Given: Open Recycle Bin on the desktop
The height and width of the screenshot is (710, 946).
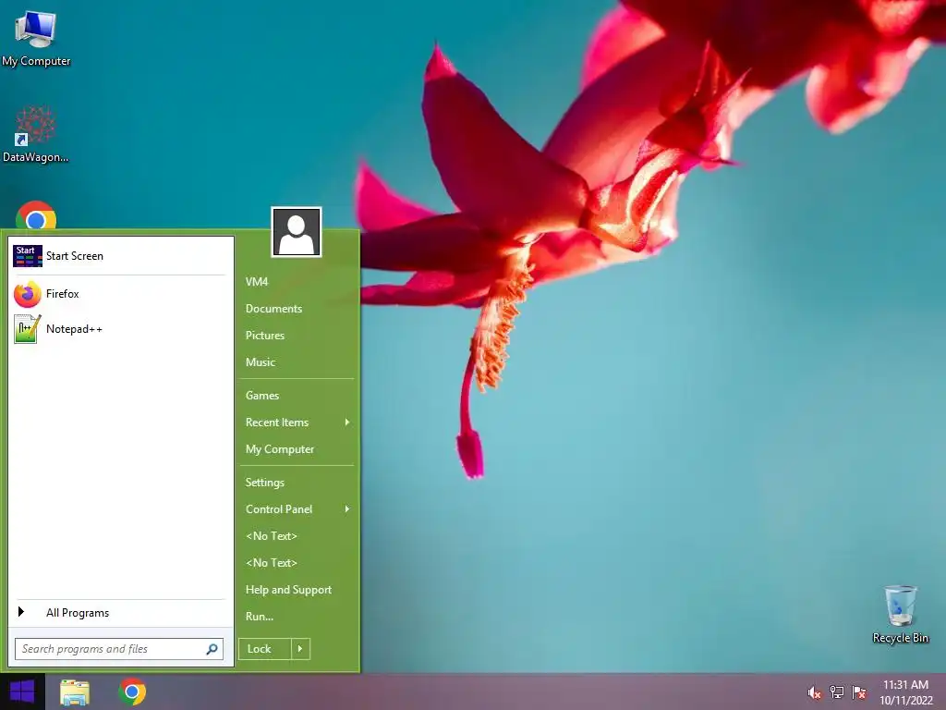Looking at the screenshot, I should click(x=900, y=614).
